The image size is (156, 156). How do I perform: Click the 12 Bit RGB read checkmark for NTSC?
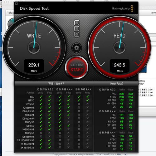[x=88, y=100]
